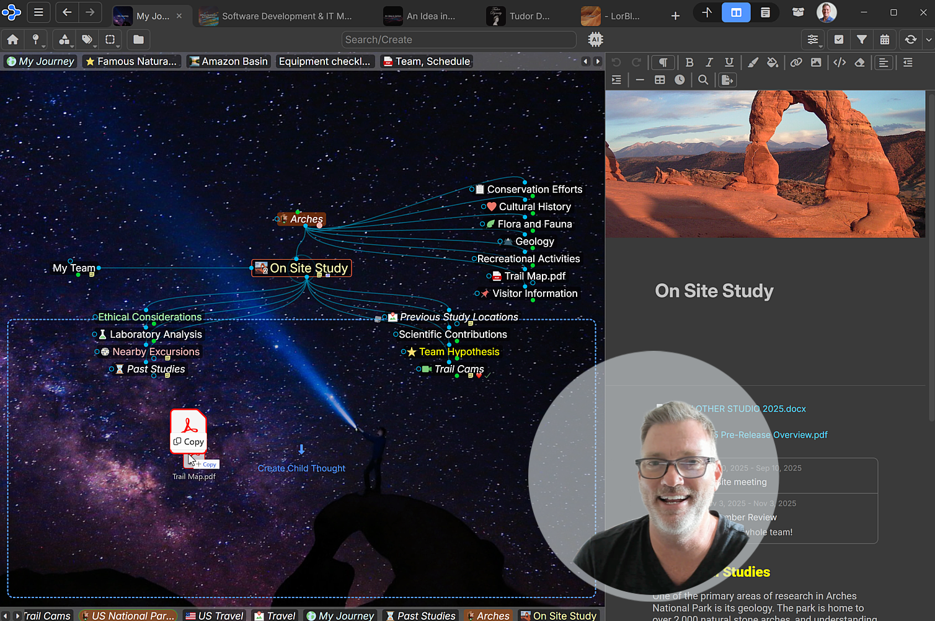Open the folder button in toolbar
This screenshot has width=935, height=621.
click(138, 40)
